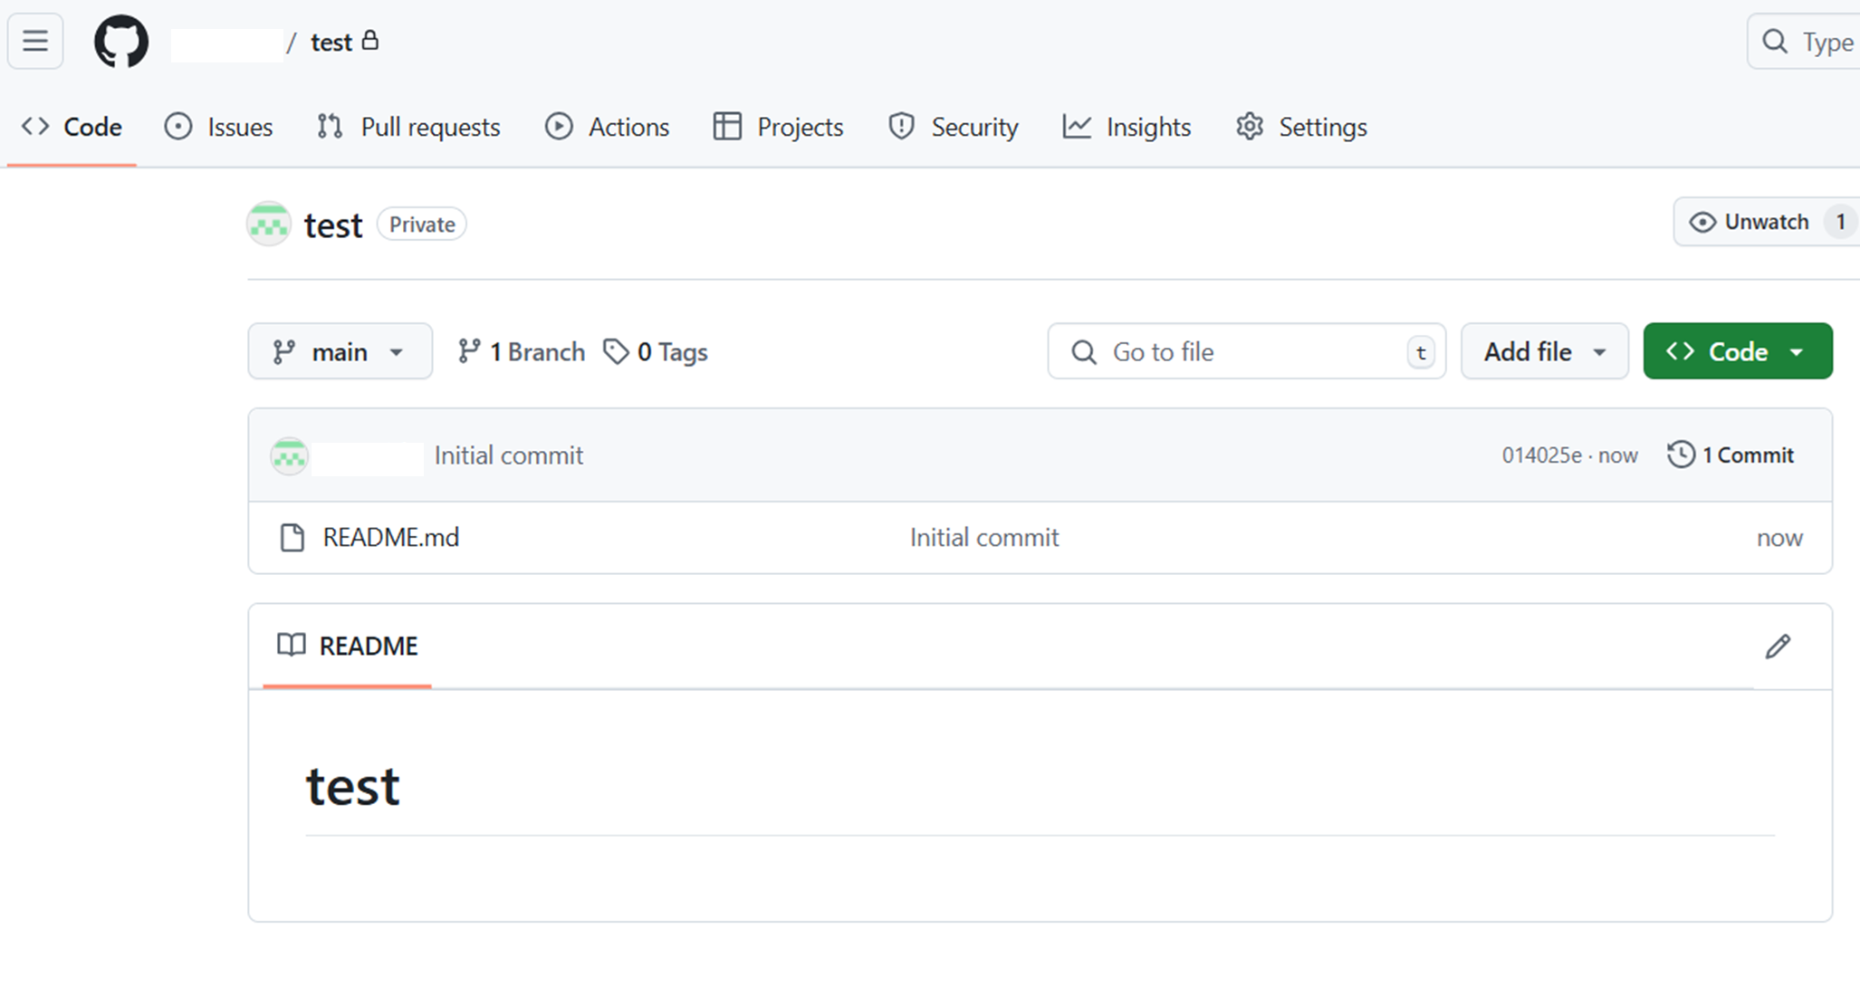Switch to the Issues tab
The image size is (1860, 1006).
(x=218, y=127)
